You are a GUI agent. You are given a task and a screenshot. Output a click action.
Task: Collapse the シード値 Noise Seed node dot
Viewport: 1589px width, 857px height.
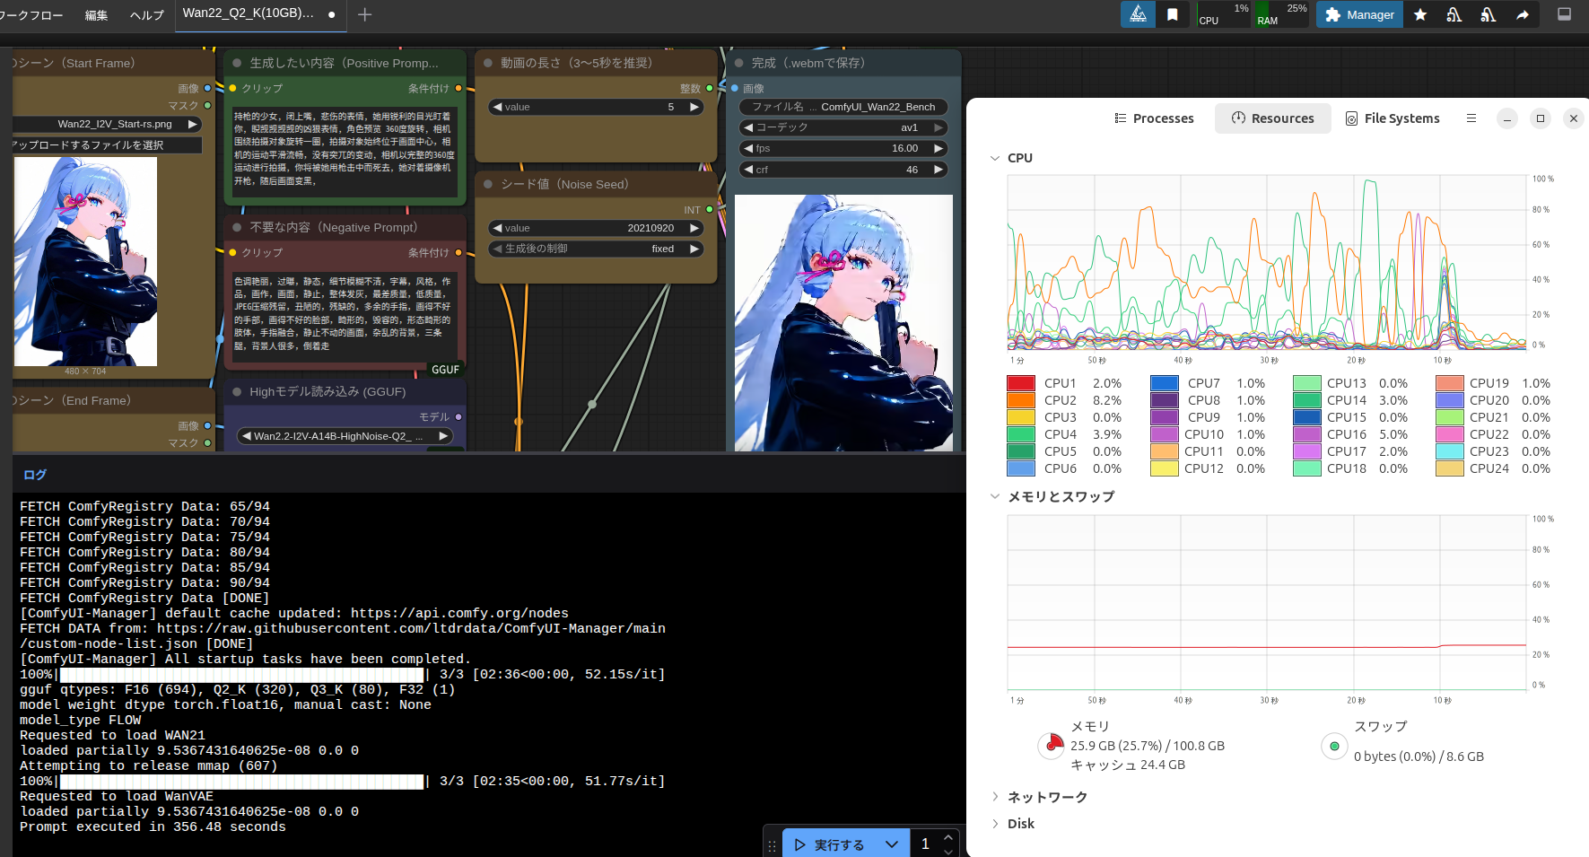tap(488, 184)
